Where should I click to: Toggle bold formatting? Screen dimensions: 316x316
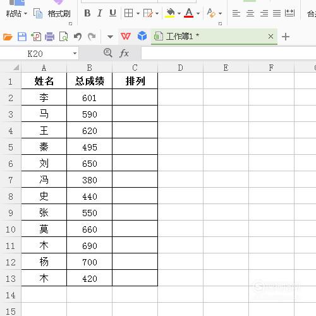click(x=87, y=13)
